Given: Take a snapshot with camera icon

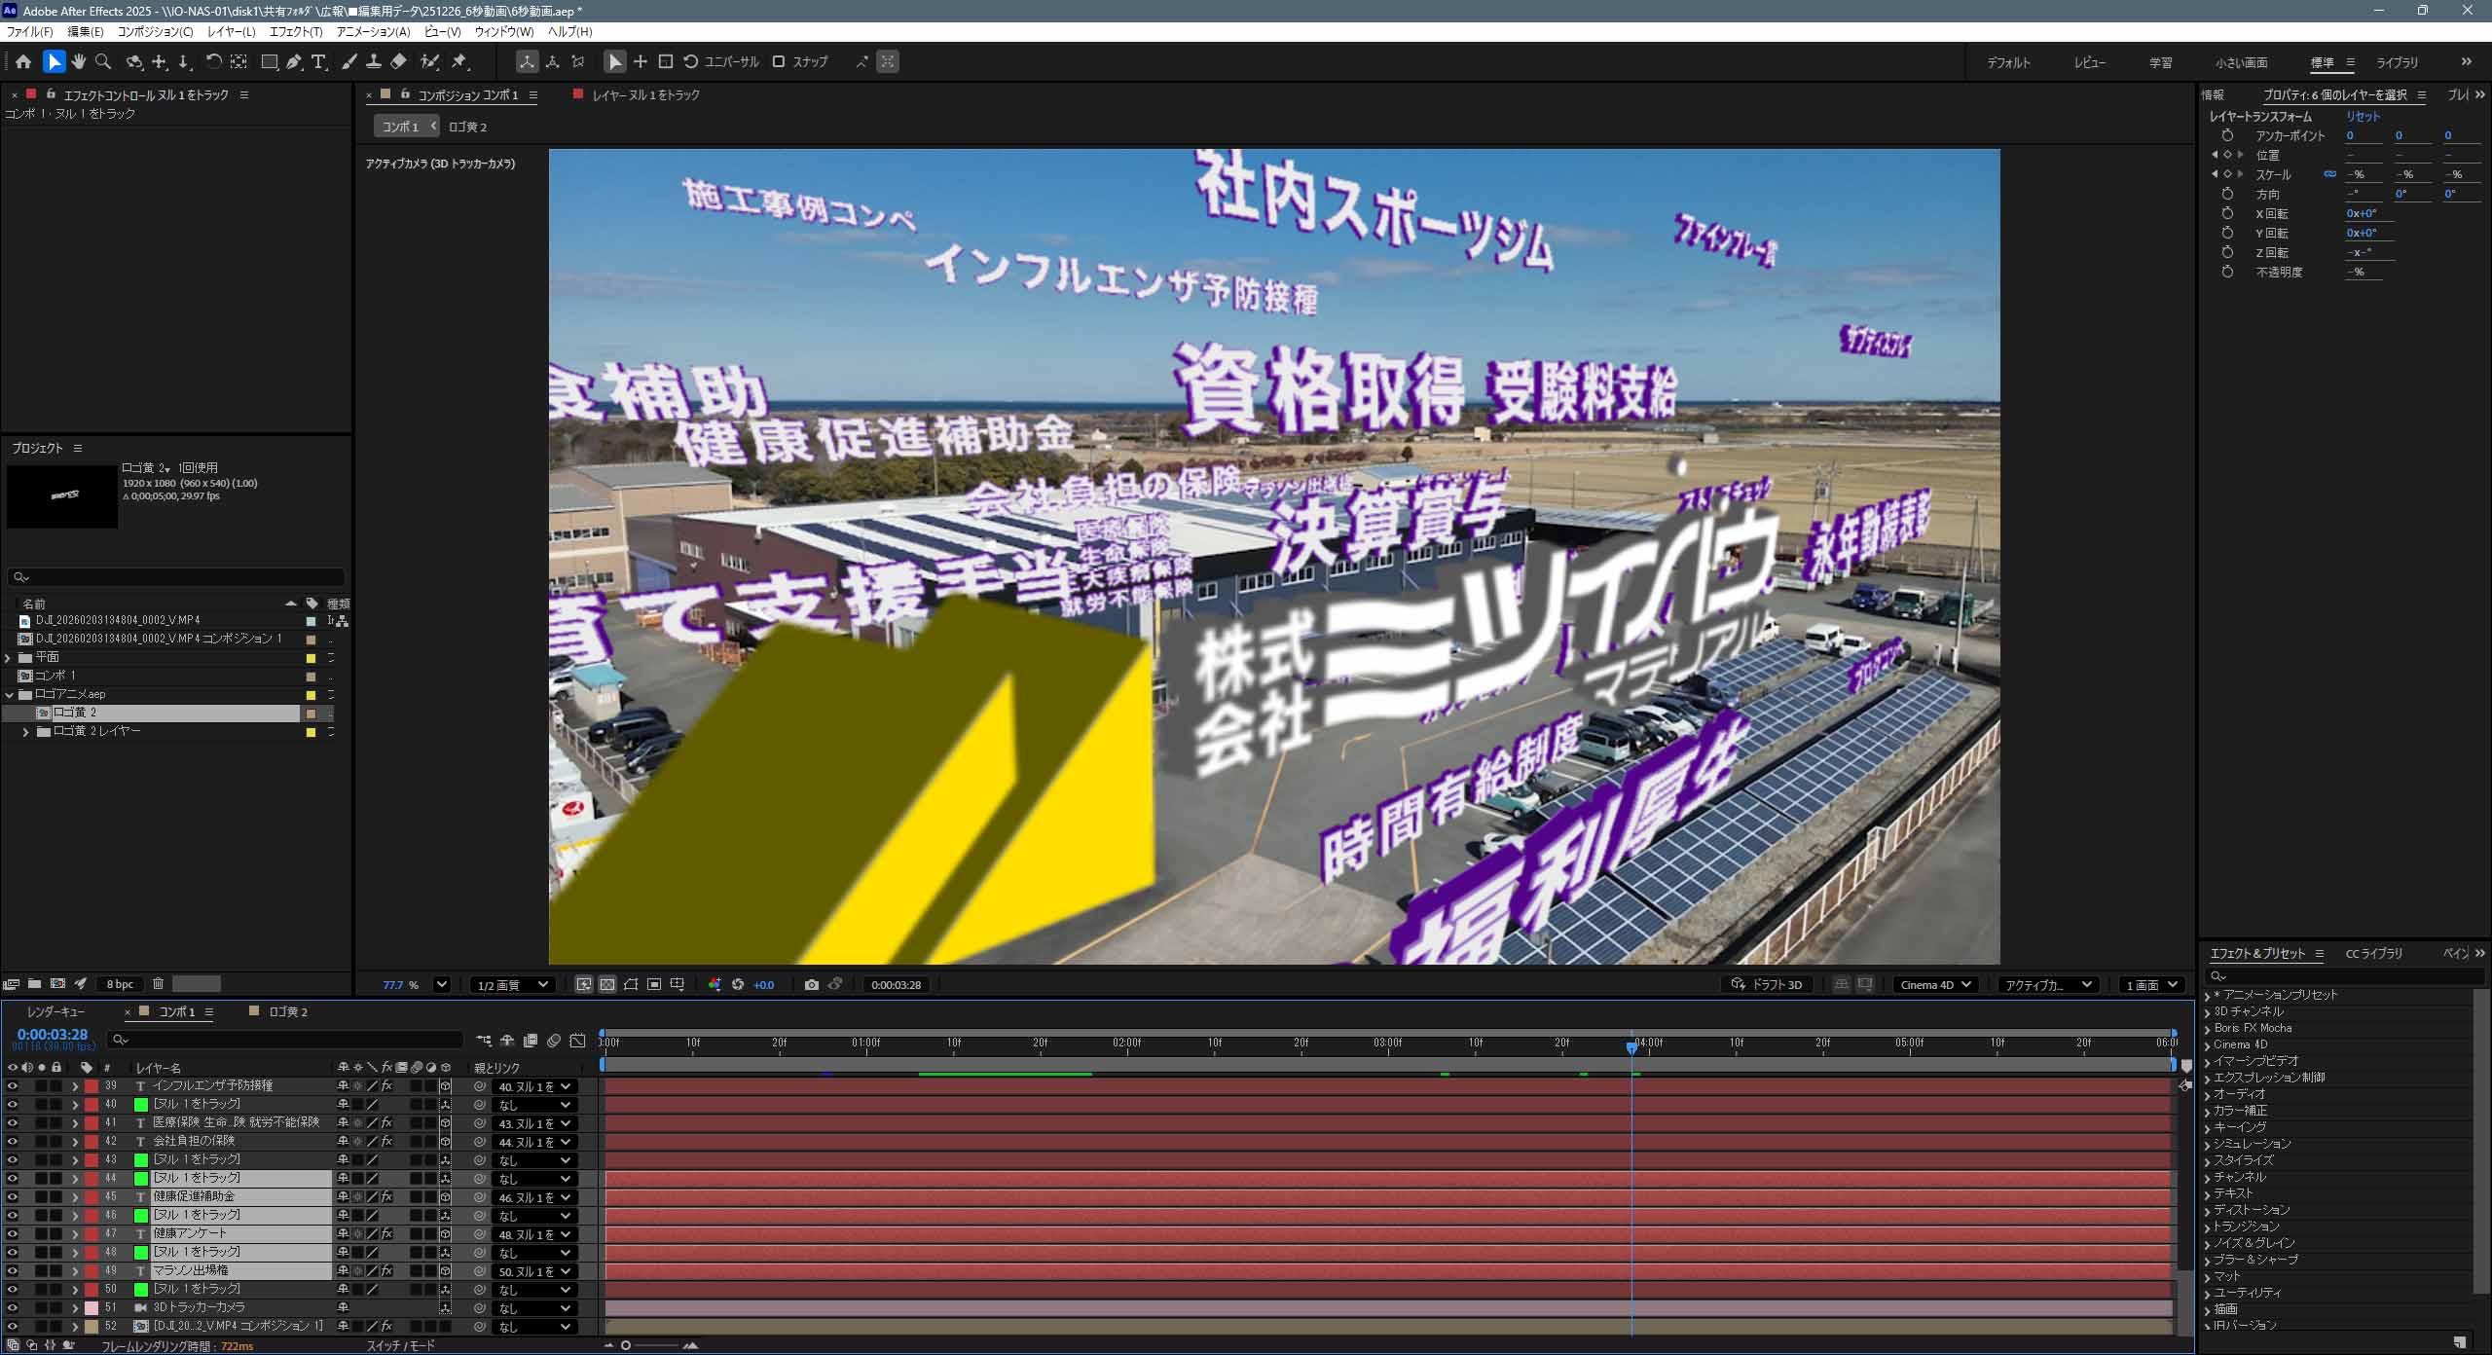Looking at the screenshot, I should click(812, 984).
